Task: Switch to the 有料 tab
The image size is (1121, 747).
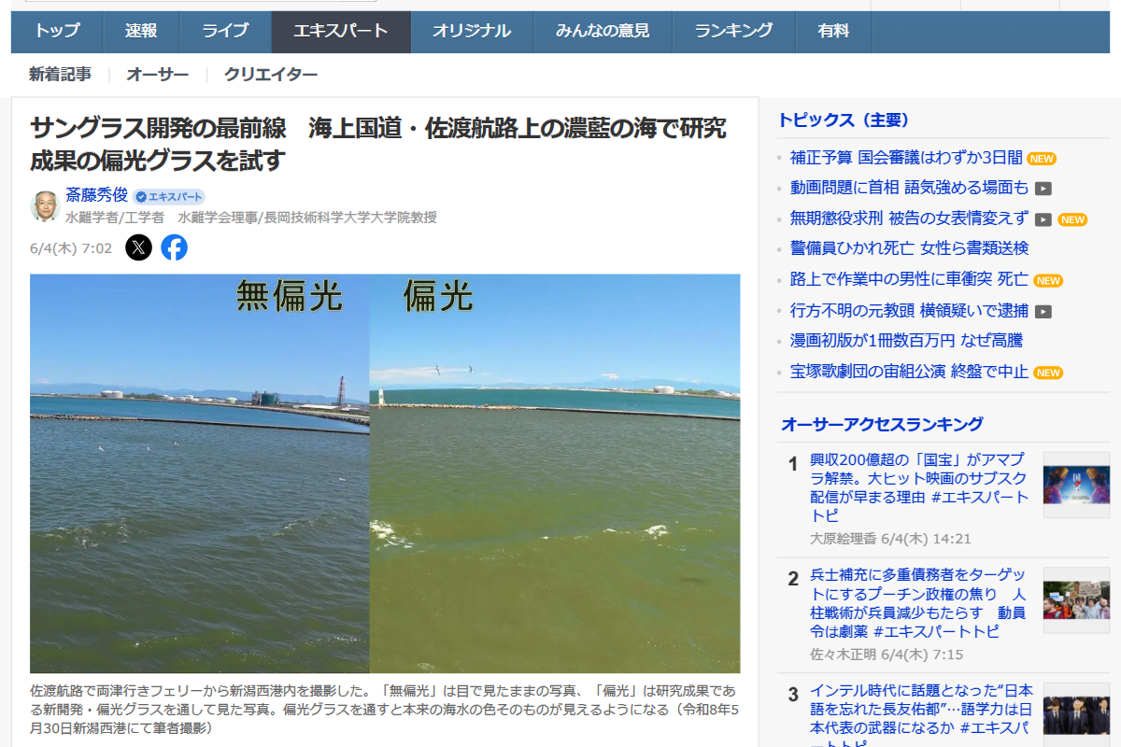Action: point(833,31)
